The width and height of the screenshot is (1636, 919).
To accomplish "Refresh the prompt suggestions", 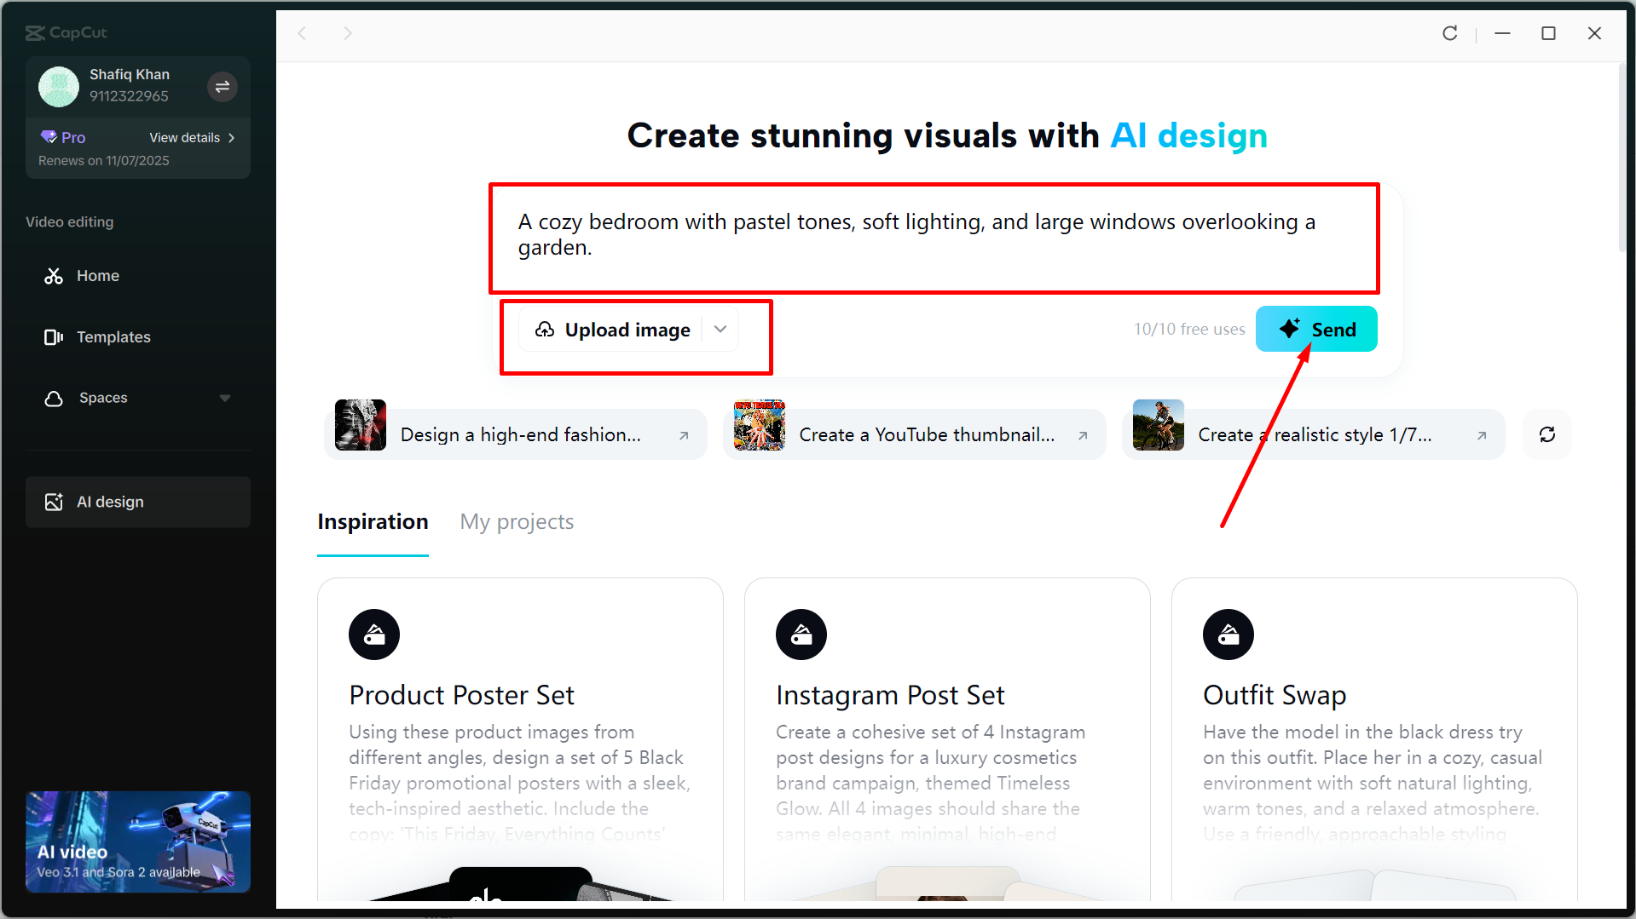I will pos(1547,434).
